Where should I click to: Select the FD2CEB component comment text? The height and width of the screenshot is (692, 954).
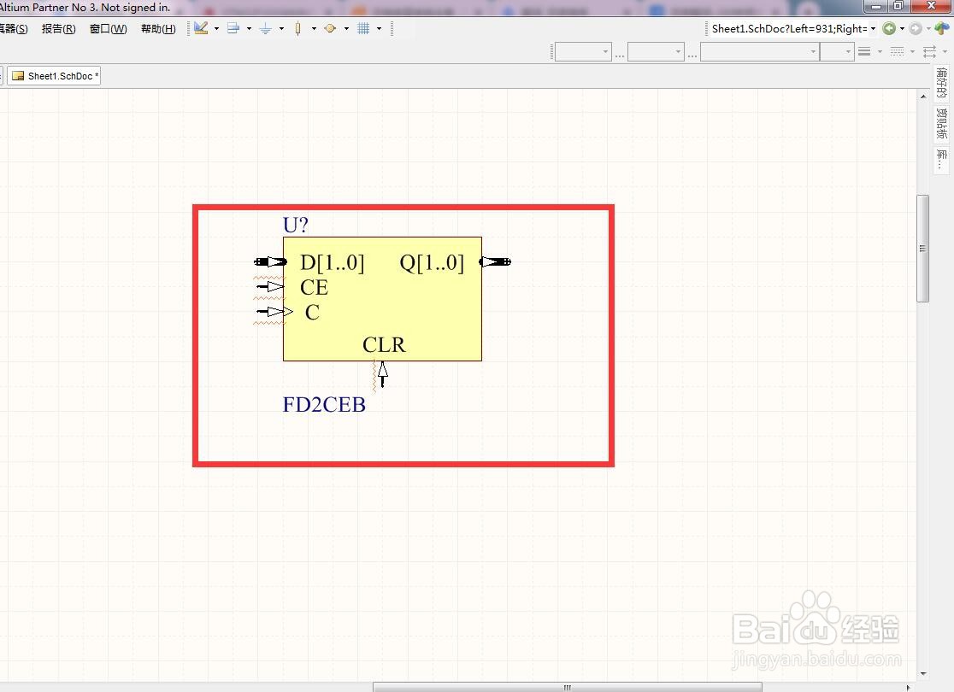pos(324,404)
